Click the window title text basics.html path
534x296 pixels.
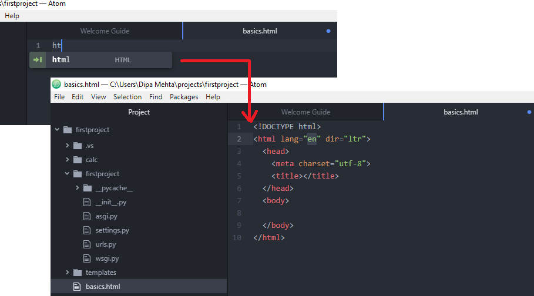tap(165, 85)
